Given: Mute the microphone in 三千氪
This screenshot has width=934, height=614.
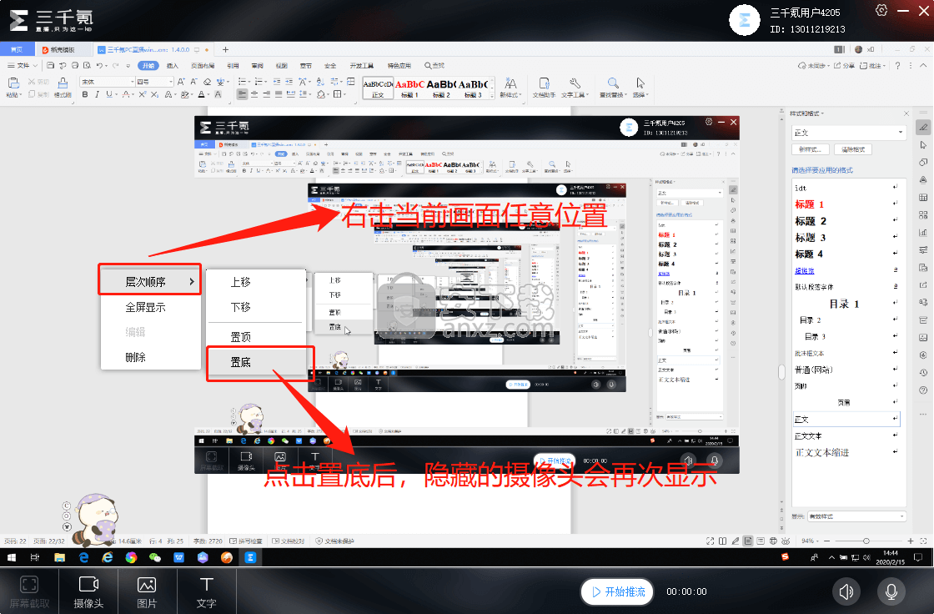Looking at the screenshot, I should pos(891,591).
